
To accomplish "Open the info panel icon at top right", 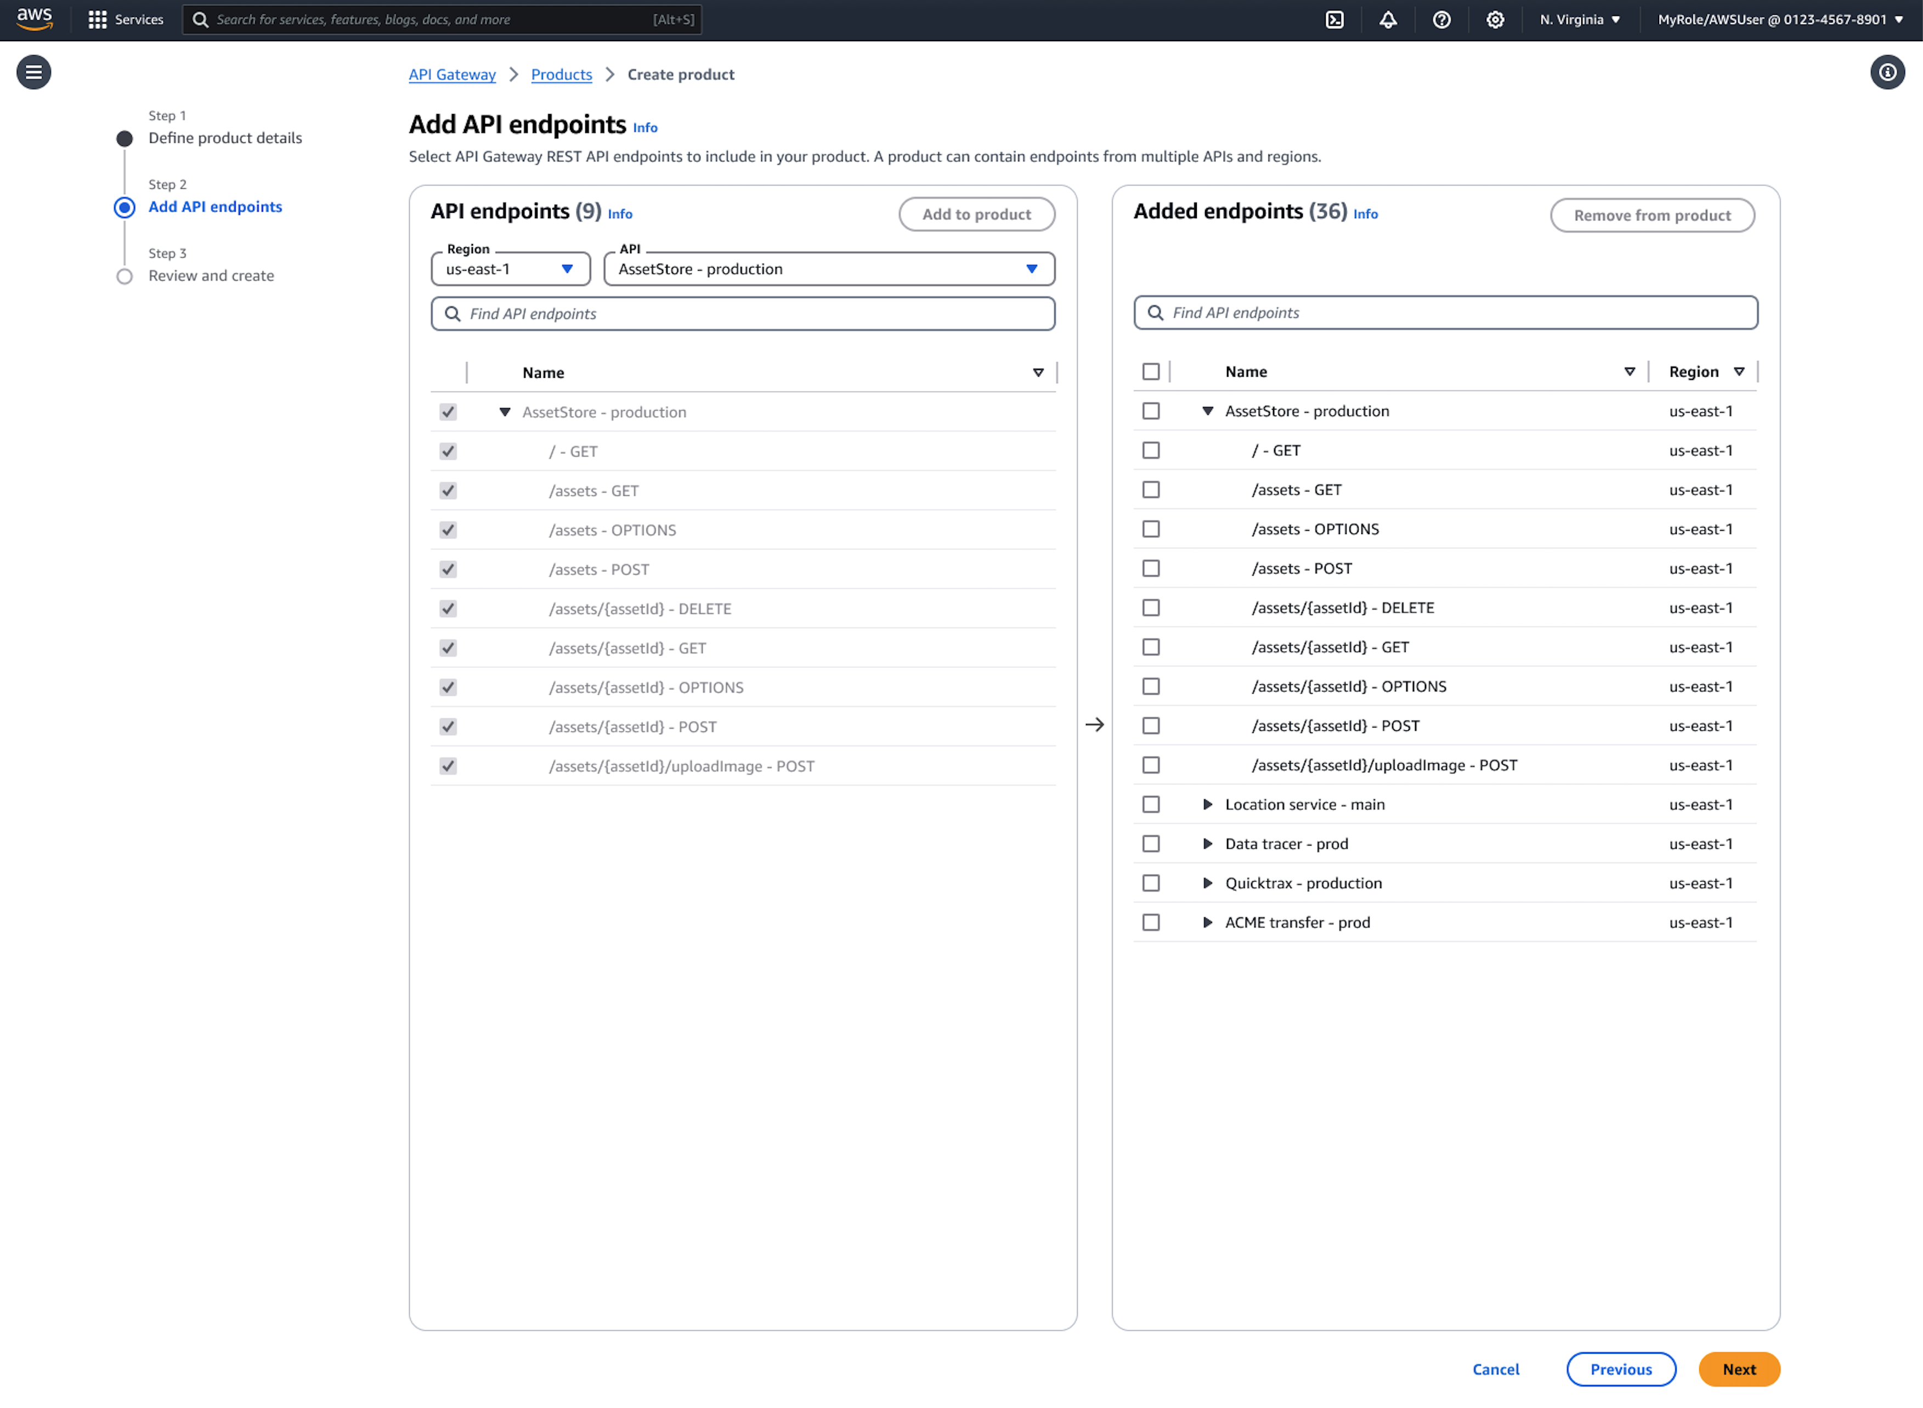I will (1887, 72).
